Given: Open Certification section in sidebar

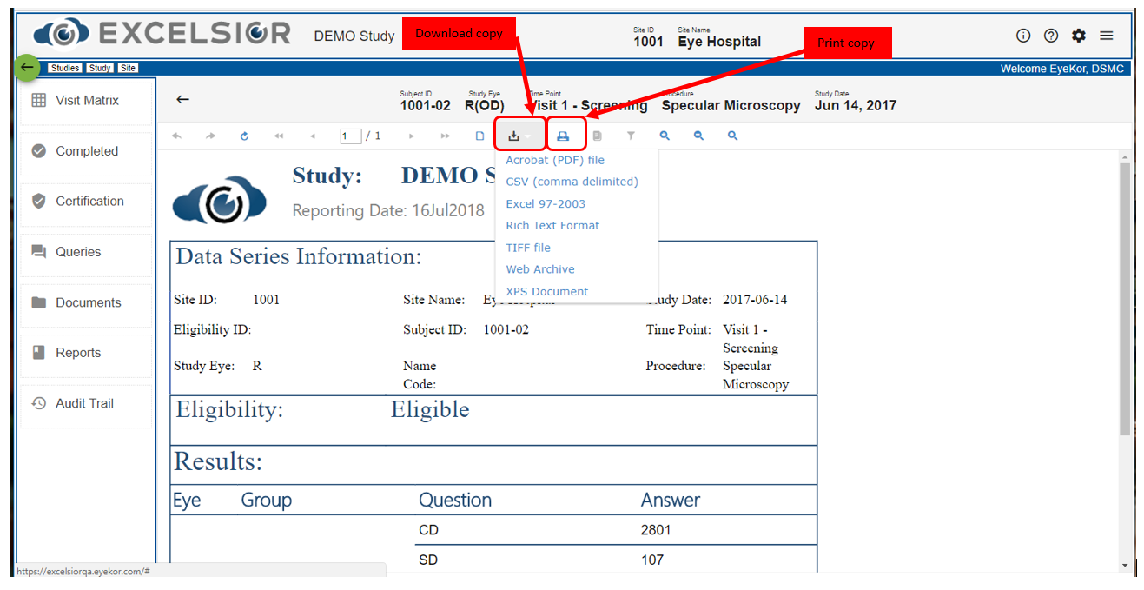Looking at the screenshot, I should pyautogui.click(x=86, y=201).
